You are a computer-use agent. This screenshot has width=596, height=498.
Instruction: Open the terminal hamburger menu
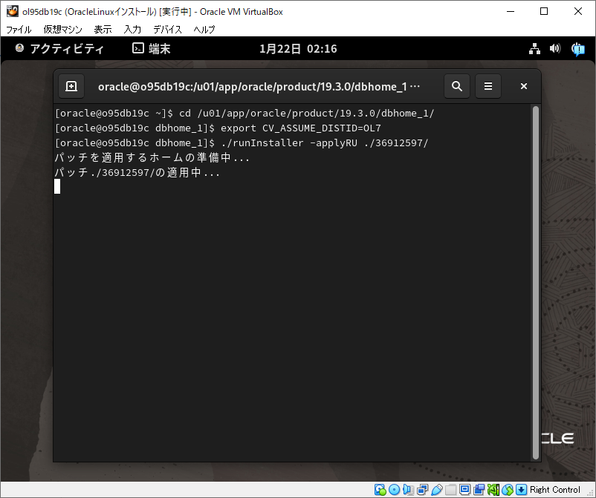pyautogui.click(x=488, y=86)
